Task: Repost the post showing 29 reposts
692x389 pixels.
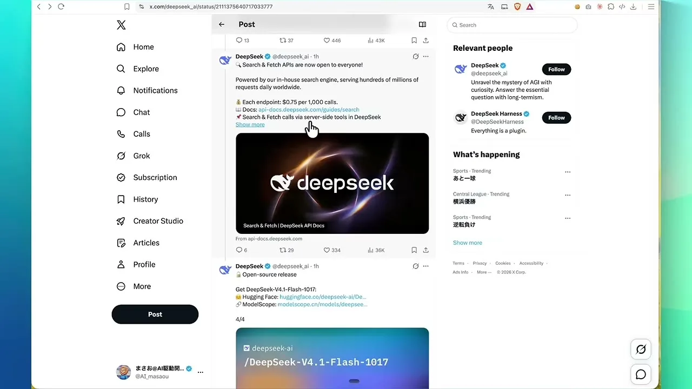Action: (x=287, y=250)
